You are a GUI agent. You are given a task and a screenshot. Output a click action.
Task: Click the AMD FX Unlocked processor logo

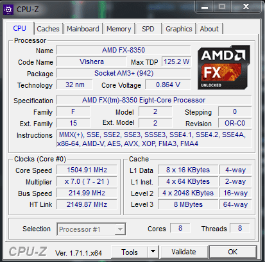click(224, 67)
